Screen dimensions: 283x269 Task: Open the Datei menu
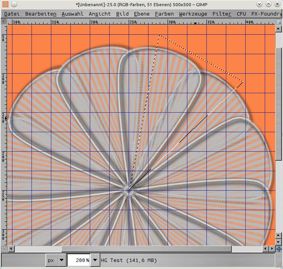coord(12,14)
